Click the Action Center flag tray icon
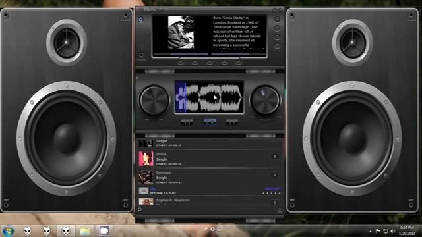This screenshot has height=237, width=422. point(378,231)
